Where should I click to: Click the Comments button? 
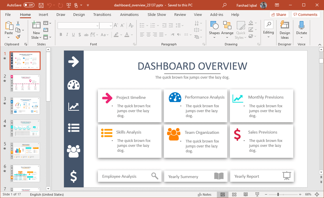pos(305,15)
